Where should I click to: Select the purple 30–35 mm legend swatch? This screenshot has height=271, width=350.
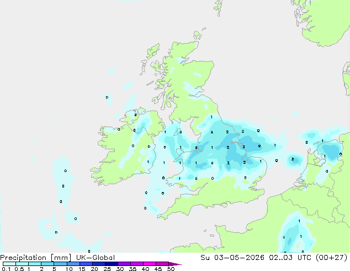coord(124,264)
